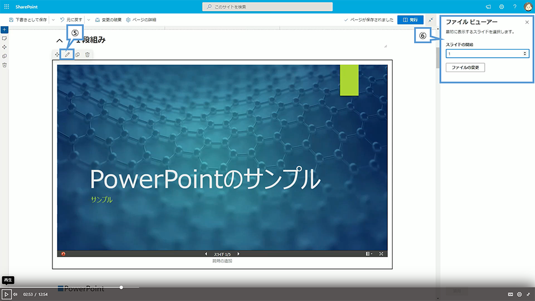The width and height of the screenshot is (535, 301).
Task: Click the move section icon in left rail
Action: (x=4, y=47)
